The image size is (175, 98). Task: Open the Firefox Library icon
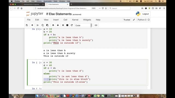pos(142,8)
